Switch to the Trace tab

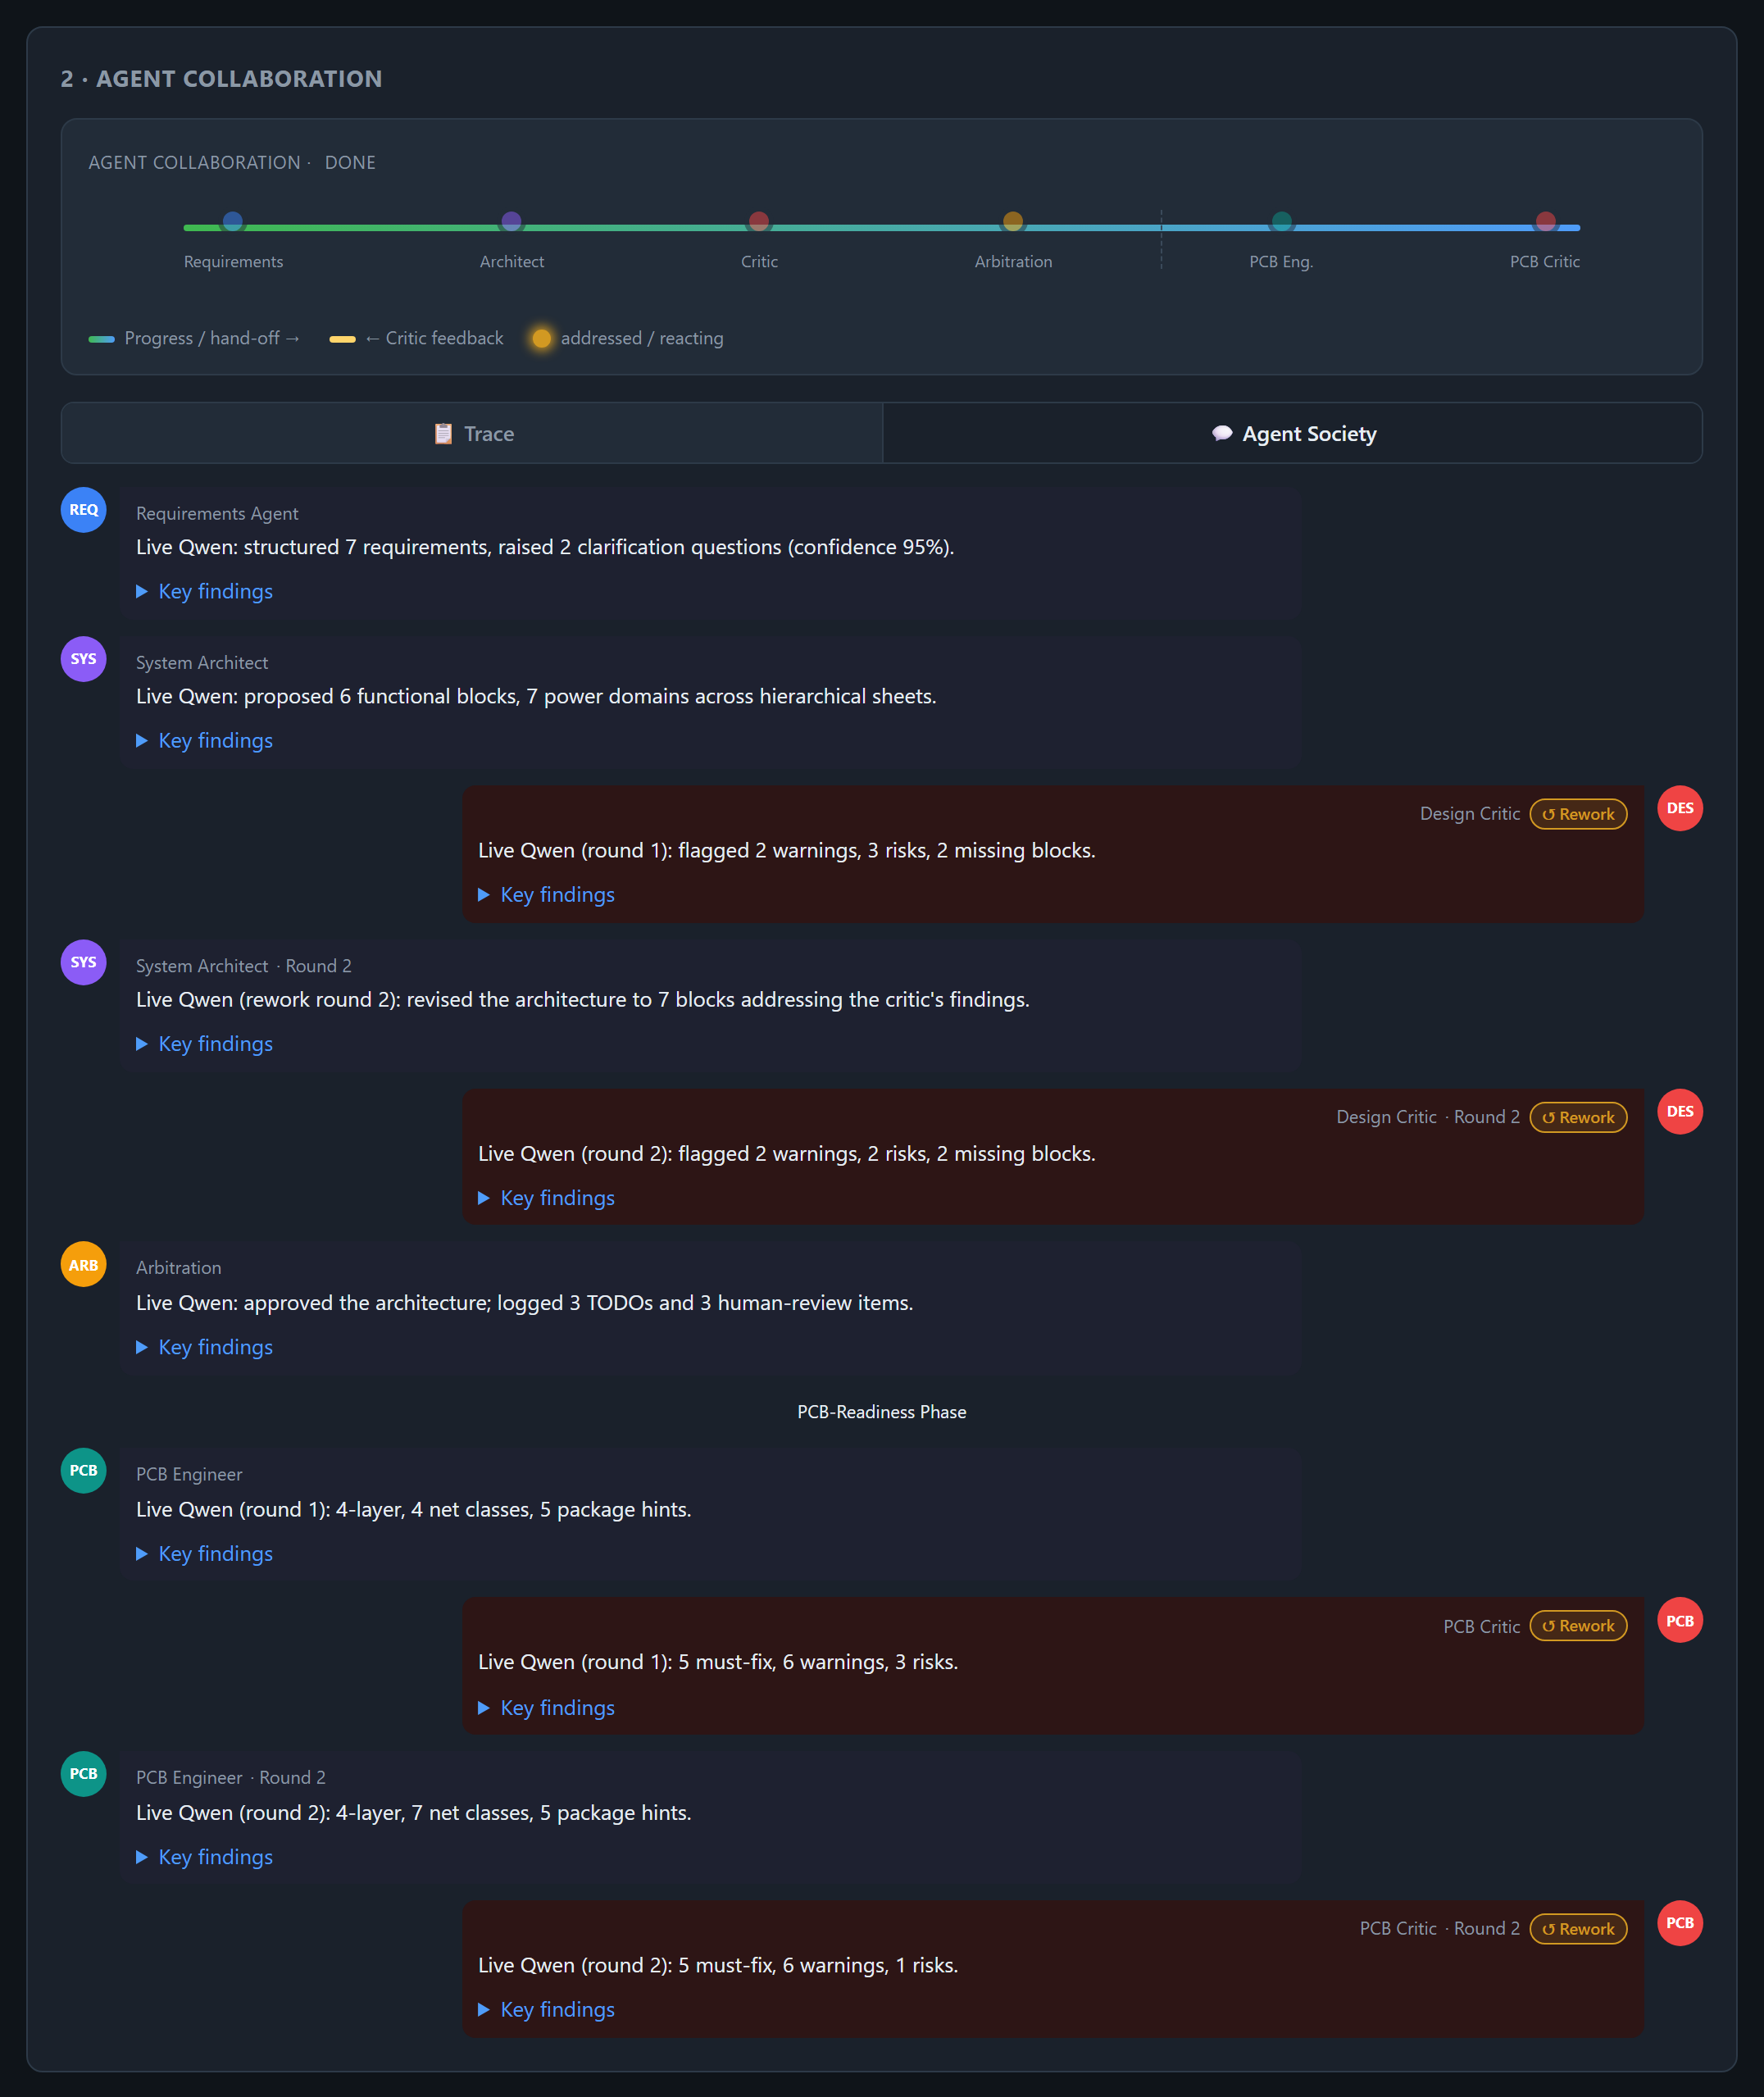[472, 433]
